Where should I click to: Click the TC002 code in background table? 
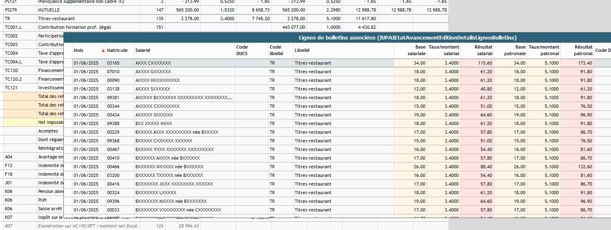(11, 36)
